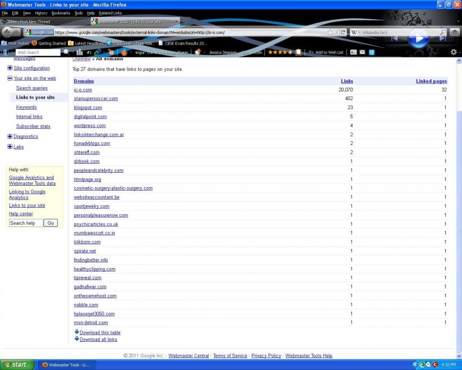This screenshot has height=370, width=462.
Task: Open Search queries in the sidebar
Action: (32, 88)
